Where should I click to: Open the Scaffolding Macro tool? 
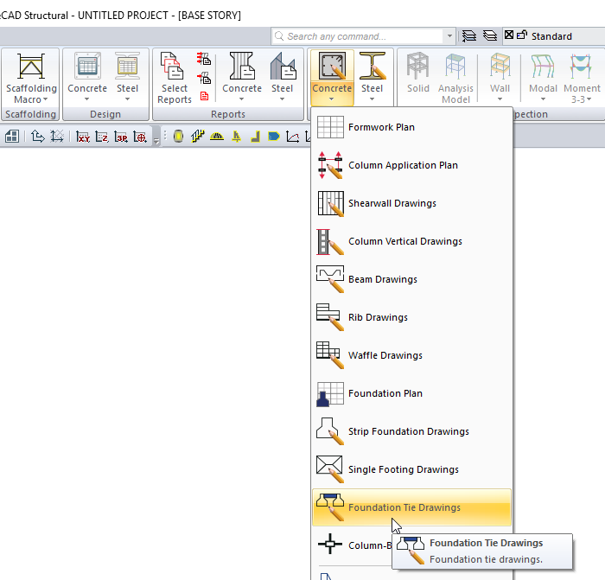pyautogui.click(x=31, y=77)
